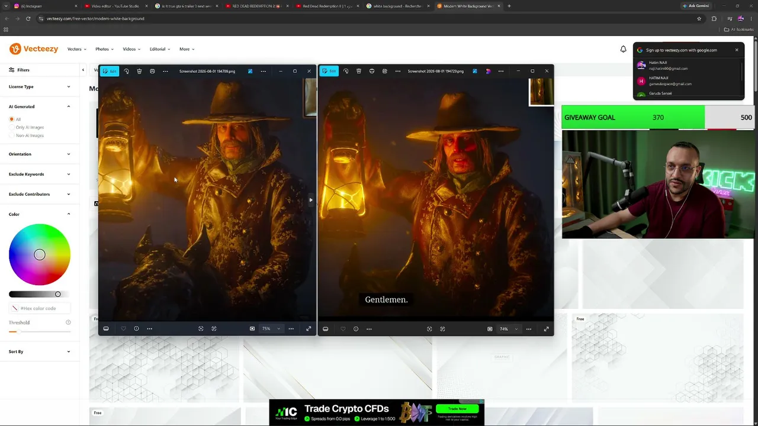
Task: Open the Videos navigation menu
Action: point(131,49)
